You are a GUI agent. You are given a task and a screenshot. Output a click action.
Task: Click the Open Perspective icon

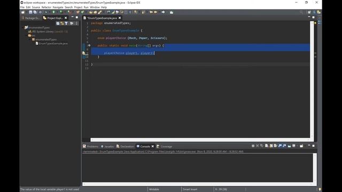pyautogui.click(x=309, y=12)
